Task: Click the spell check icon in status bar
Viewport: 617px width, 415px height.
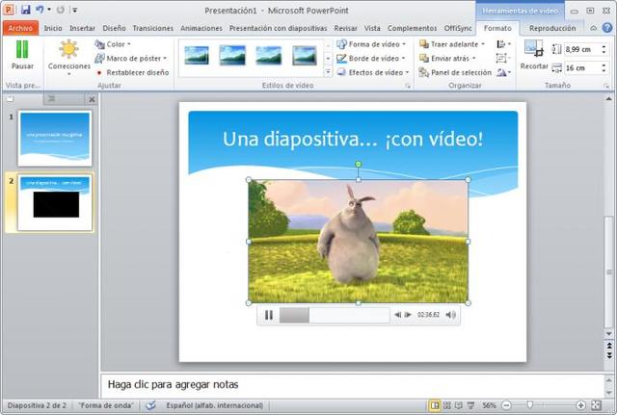Action: (150, 405)
